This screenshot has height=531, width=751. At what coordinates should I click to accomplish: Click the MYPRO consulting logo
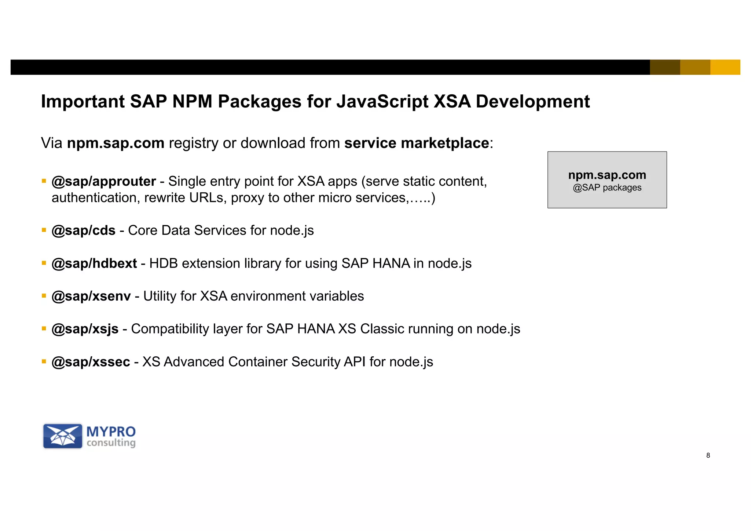[89, 436]
